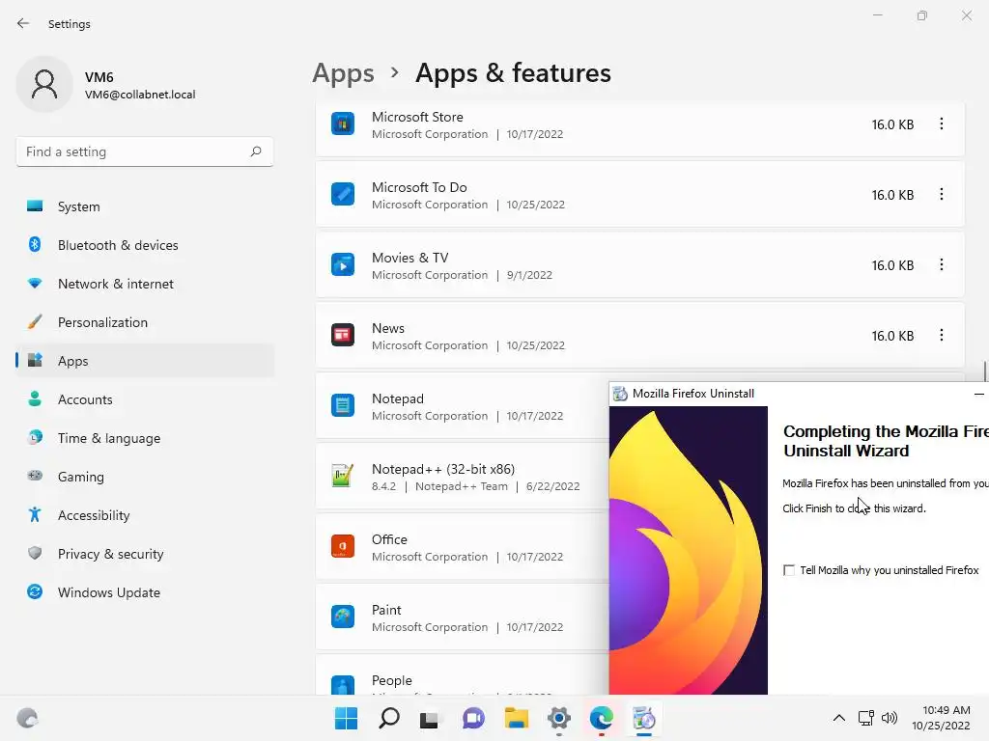Click the 16.0 KB size of News

point(892,336)
